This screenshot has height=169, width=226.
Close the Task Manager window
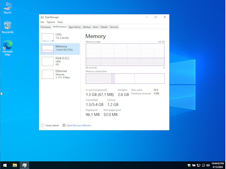pyautogui.click(x=165, y=17)
